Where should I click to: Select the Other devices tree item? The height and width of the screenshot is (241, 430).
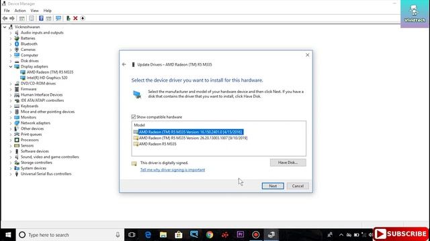(32, 129)
